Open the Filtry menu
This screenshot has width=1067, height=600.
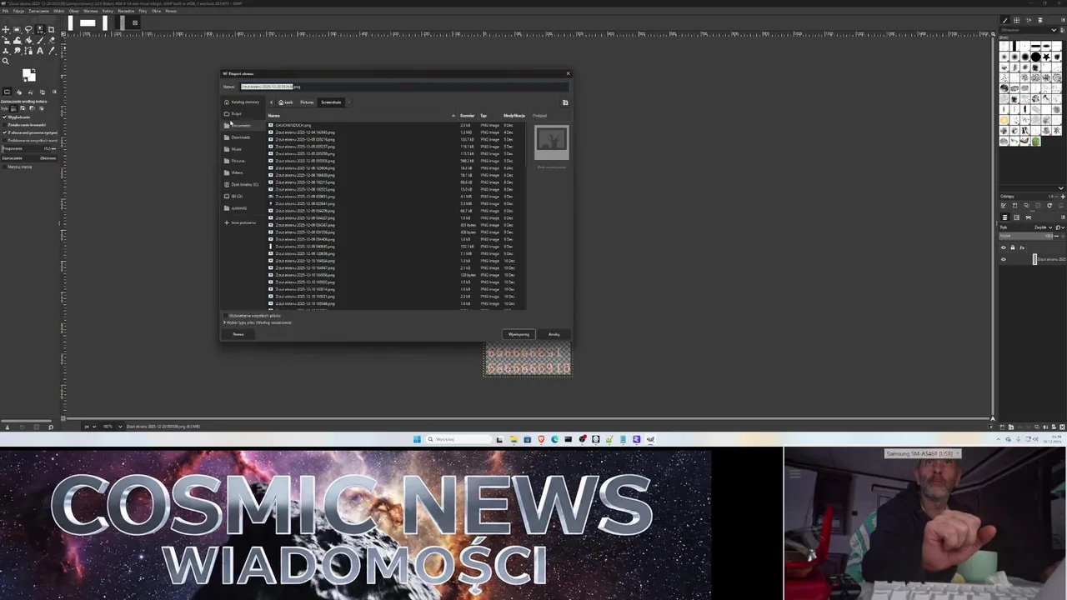coord(143,11)
